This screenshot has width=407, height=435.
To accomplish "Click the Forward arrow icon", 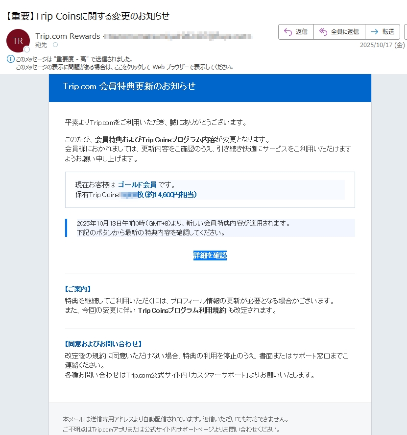I will click(x=374, y=31).
